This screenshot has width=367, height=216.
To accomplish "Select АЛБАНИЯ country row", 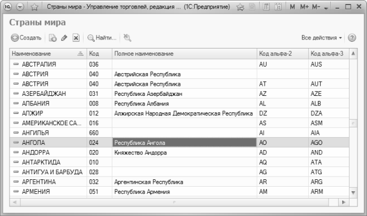I will (x=180, y=103).
